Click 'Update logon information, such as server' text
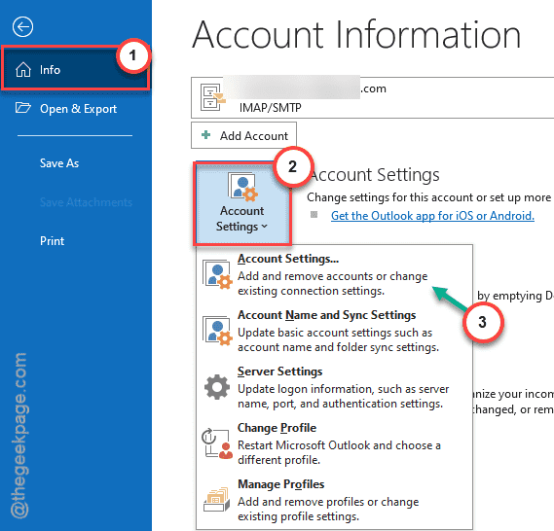This screenshot has width=554, height=531. pyautogui.click(x=343, y=389)
